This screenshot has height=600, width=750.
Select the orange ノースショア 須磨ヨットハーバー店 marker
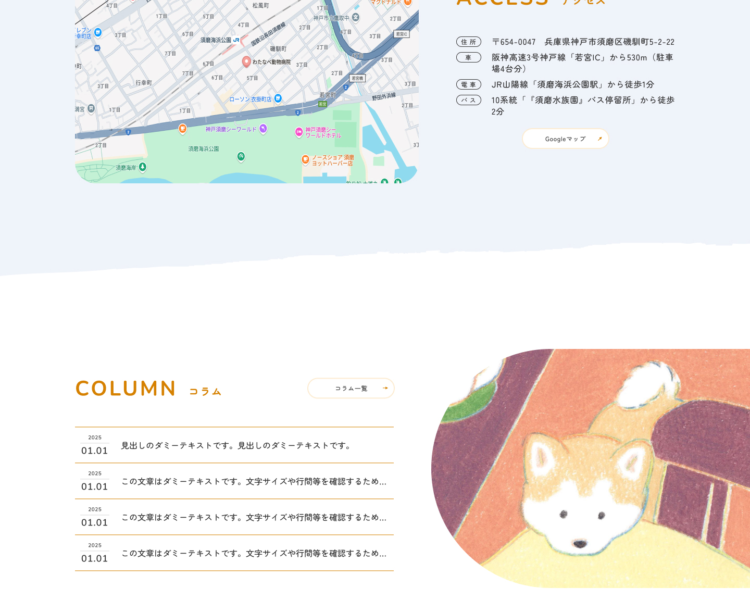(306, 159)
